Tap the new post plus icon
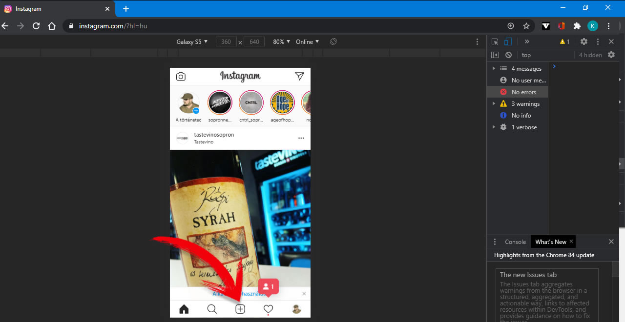This screenshot has height=322, width=625. click(240, 309)
